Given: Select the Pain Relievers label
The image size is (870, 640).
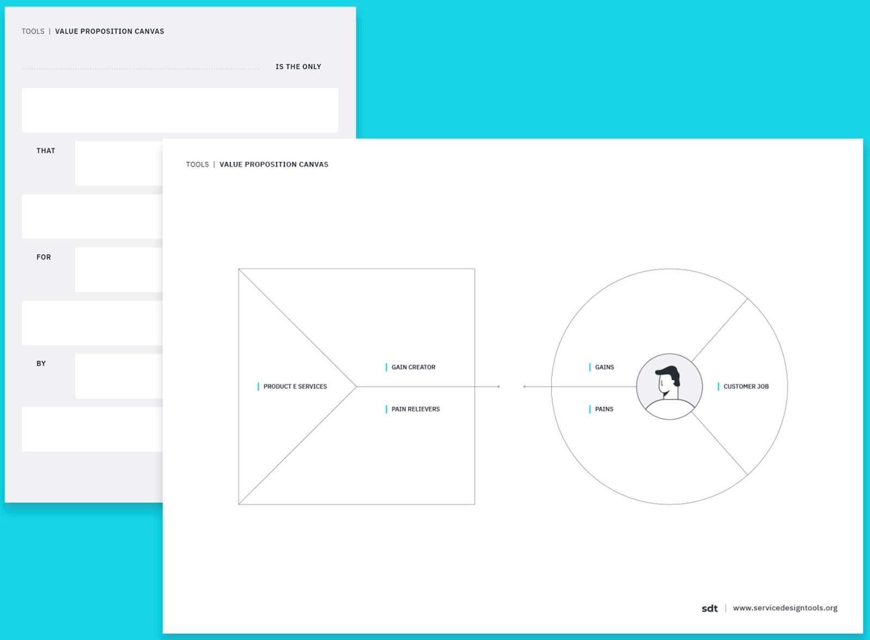Looking at the screenshot, I should pyautogui.click(x=415, y=409).
